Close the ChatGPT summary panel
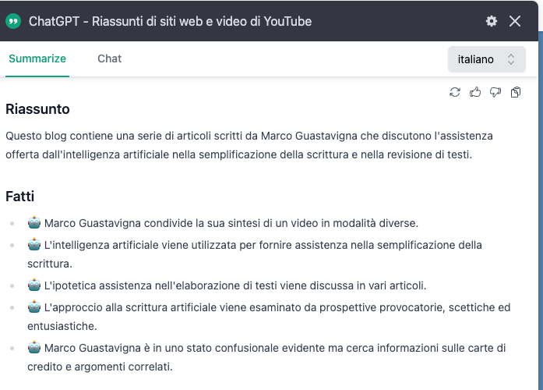This screenshot has height=390, width=543. tap(515, 21)
